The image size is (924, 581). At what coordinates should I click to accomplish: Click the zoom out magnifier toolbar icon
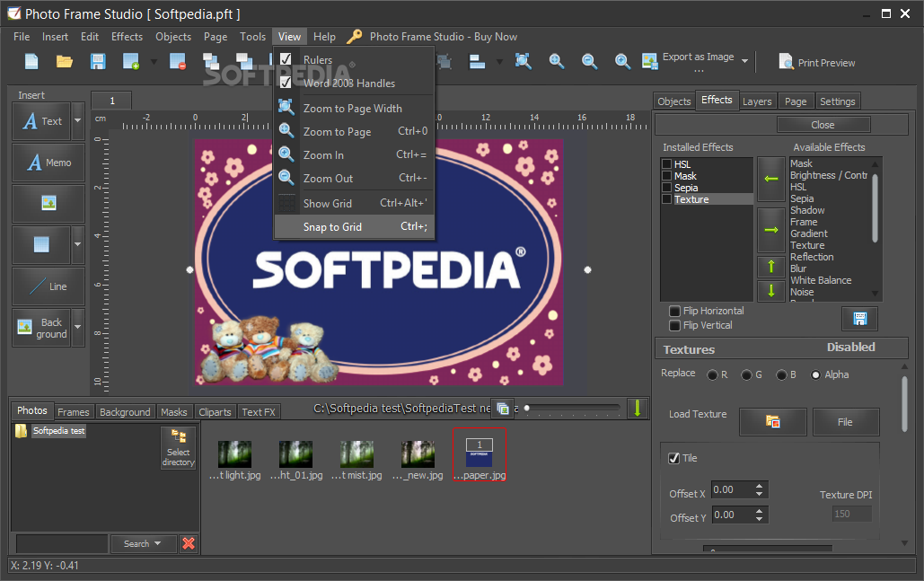(x=589, y=61)
